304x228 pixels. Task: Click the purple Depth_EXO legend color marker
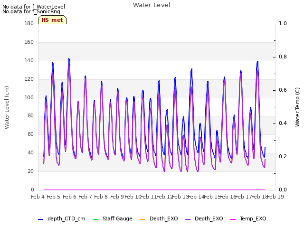click(188, 219)
